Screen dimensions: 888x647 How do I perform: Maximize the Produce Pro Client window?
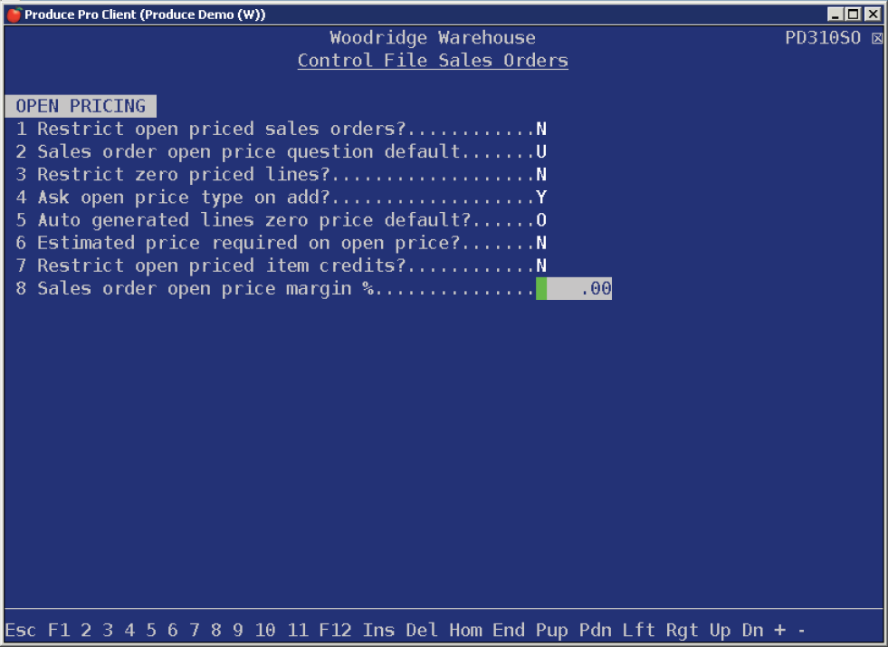[854, 14]
